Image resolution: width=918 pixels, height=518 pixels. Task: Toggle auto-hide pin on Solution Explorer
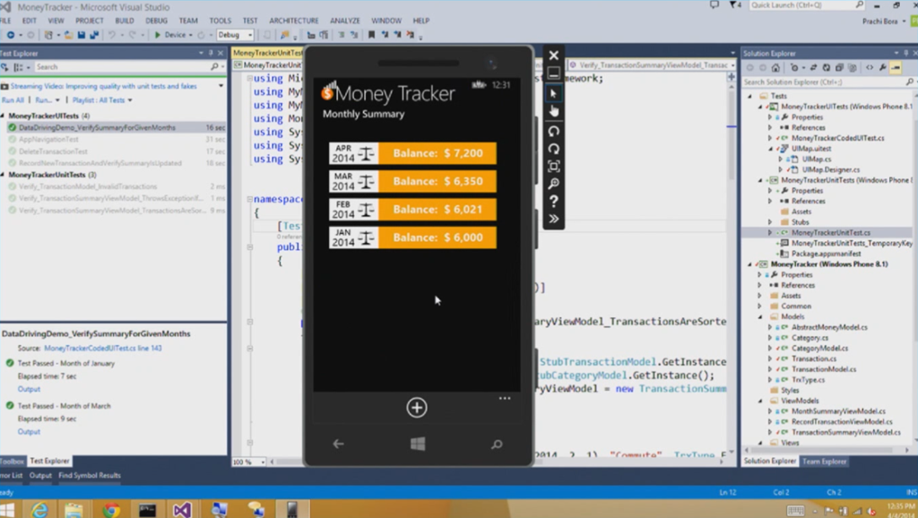coord(905,53)
